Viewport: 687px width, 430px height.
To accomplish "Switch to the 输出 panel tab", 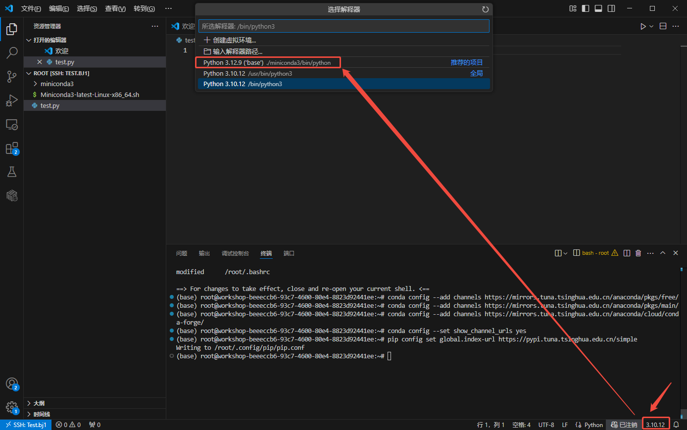I will coord(204,253).
